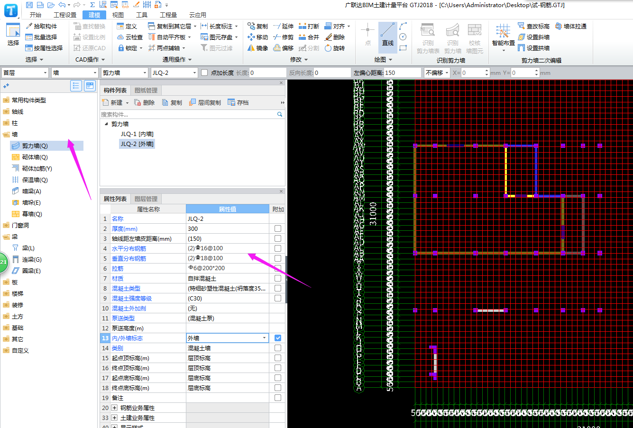Screen dimensions: 633x428
Task: Click the 合并 merge tool
Action: [x=309, y=37]
